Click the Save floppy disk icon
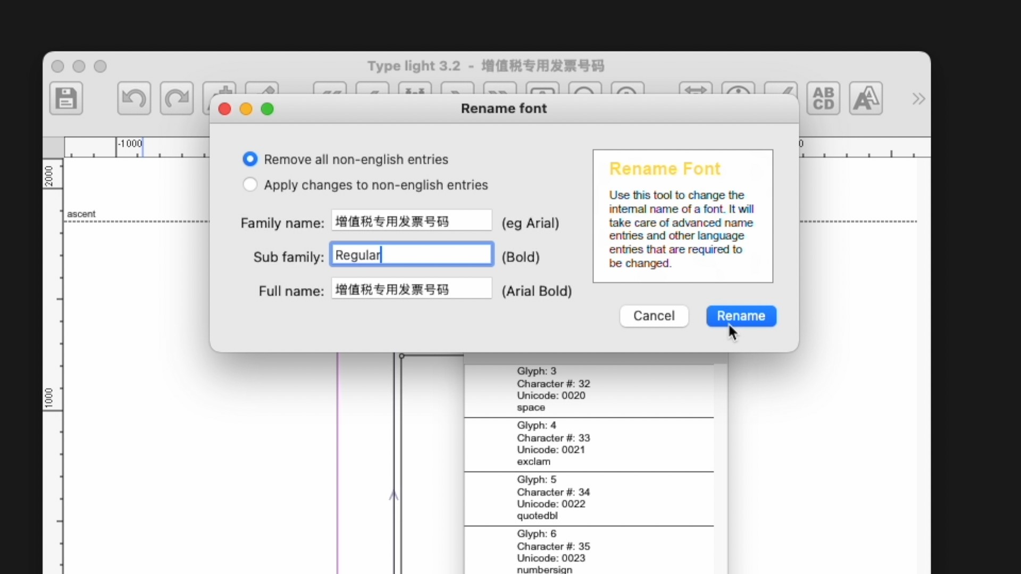The width and height of the screenshot is (1021, 574). pyautogui.click(x=66, y=98)
